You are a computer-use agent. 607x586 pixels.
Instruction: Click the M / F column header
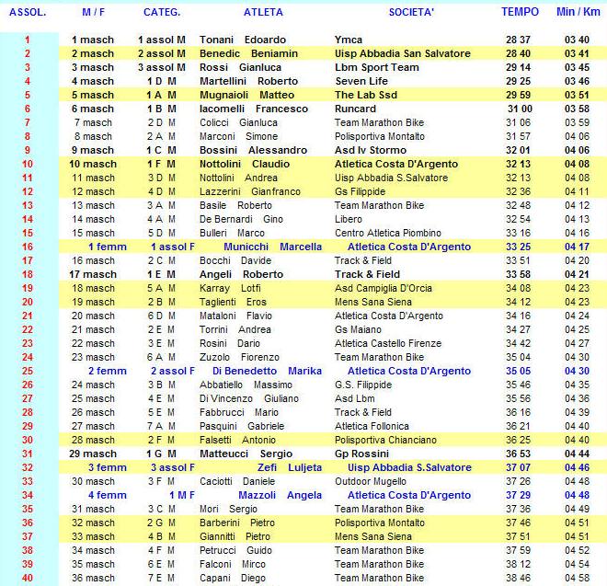(x=93, y=13)
